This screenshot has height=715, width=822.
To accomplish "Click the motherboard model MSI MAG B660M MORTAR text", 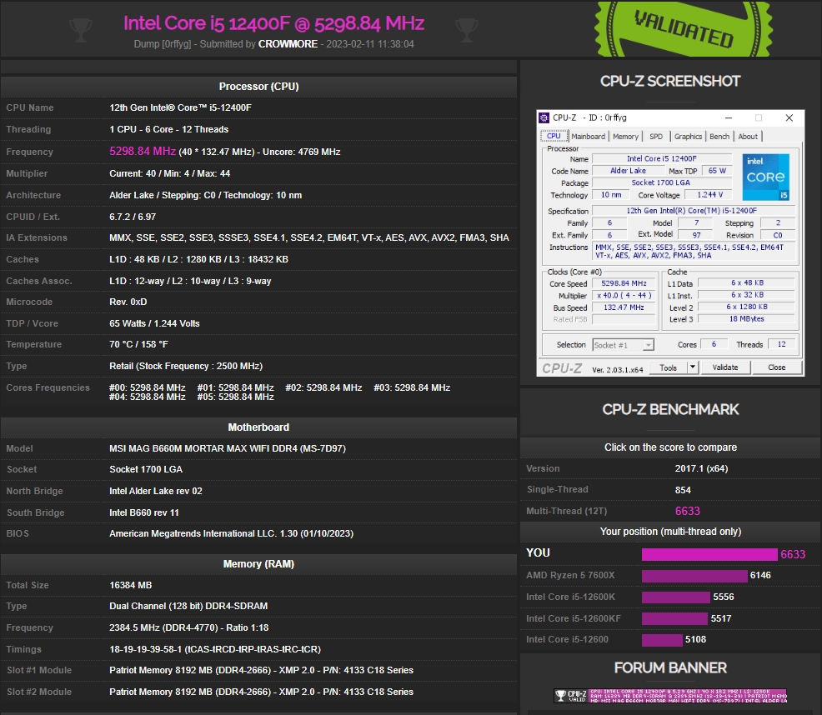I will click(x=228, y=448).
